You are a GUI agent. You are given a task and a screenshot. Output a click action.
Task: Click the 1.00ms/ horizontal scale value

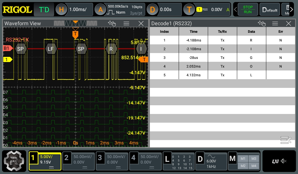[x=78, y=10]
